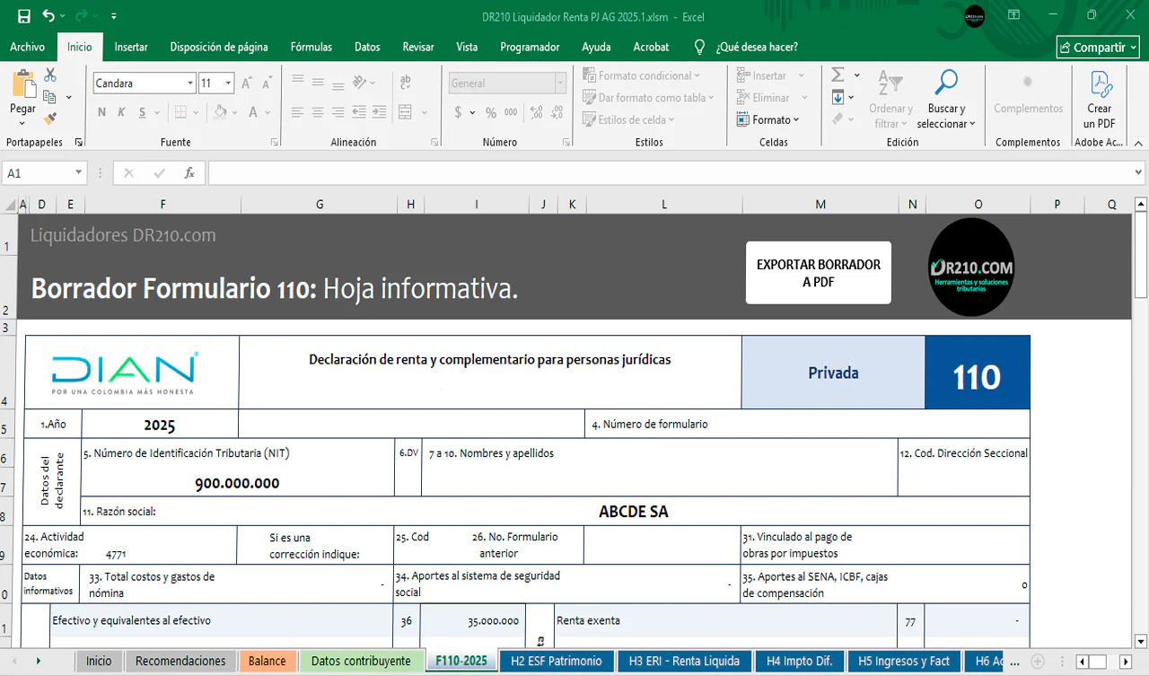Image resolution: width=1149 pixels, height=676 pixels.
Task: Click the Fill down arrow icon
Action: [838, 97]
